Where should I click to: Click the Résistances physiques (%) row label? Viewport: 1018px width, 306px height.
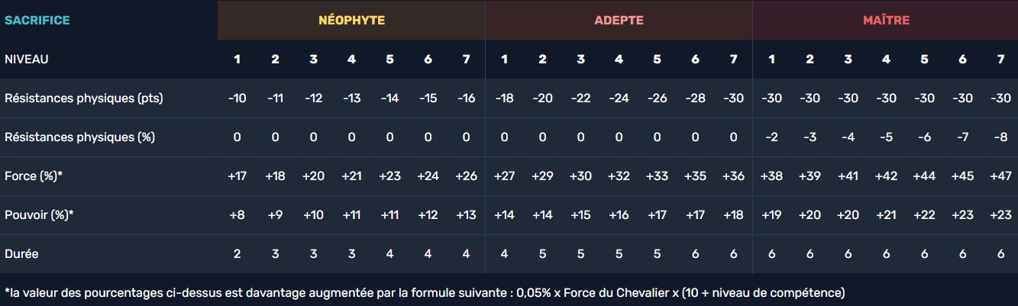(x=79, y=137)
